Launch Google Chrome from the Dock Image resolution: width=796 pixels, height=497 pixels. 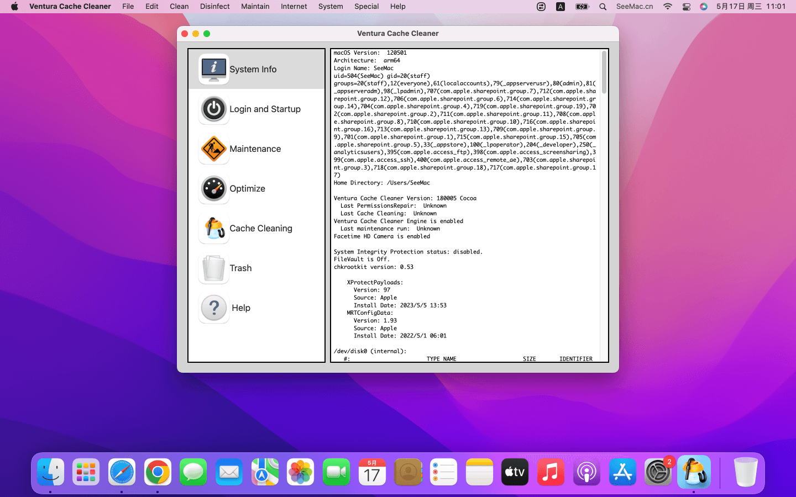158,472
